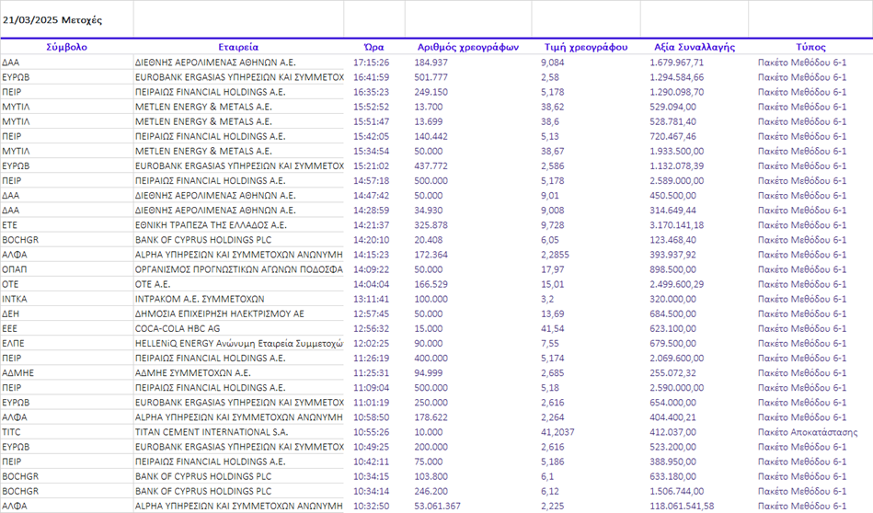
Task: Select the value cell 720.467,46
Action: (x=672, y=136)
